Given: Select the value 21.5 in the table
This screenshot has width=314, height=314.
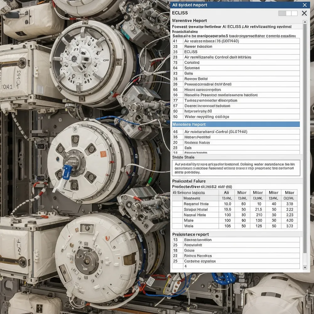Looking at the screenshot, I should (258, 209).
